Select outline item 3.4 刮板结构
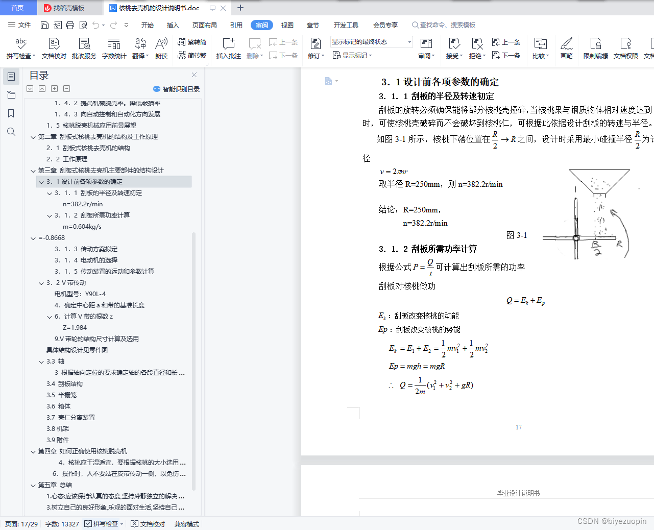This screenshot has height=530, width=654. [x=64, y=384]
